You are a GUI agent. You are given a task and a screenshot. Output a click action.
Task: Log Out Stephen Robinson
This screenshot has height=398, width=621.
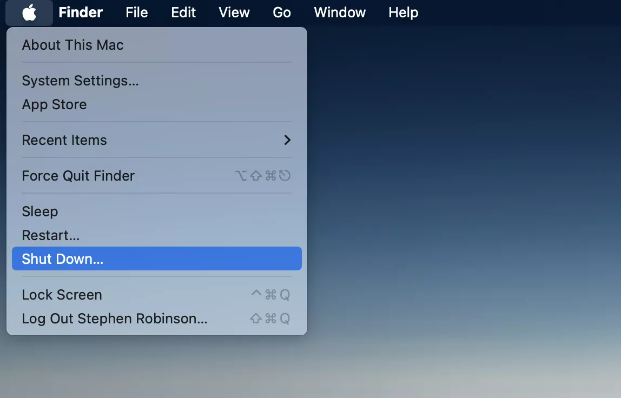114,319
